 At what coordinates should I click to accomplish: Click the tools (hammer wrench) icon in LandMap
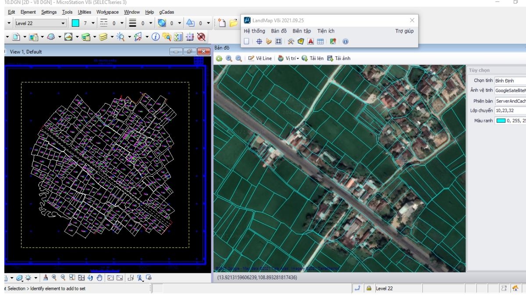point(291,42)
